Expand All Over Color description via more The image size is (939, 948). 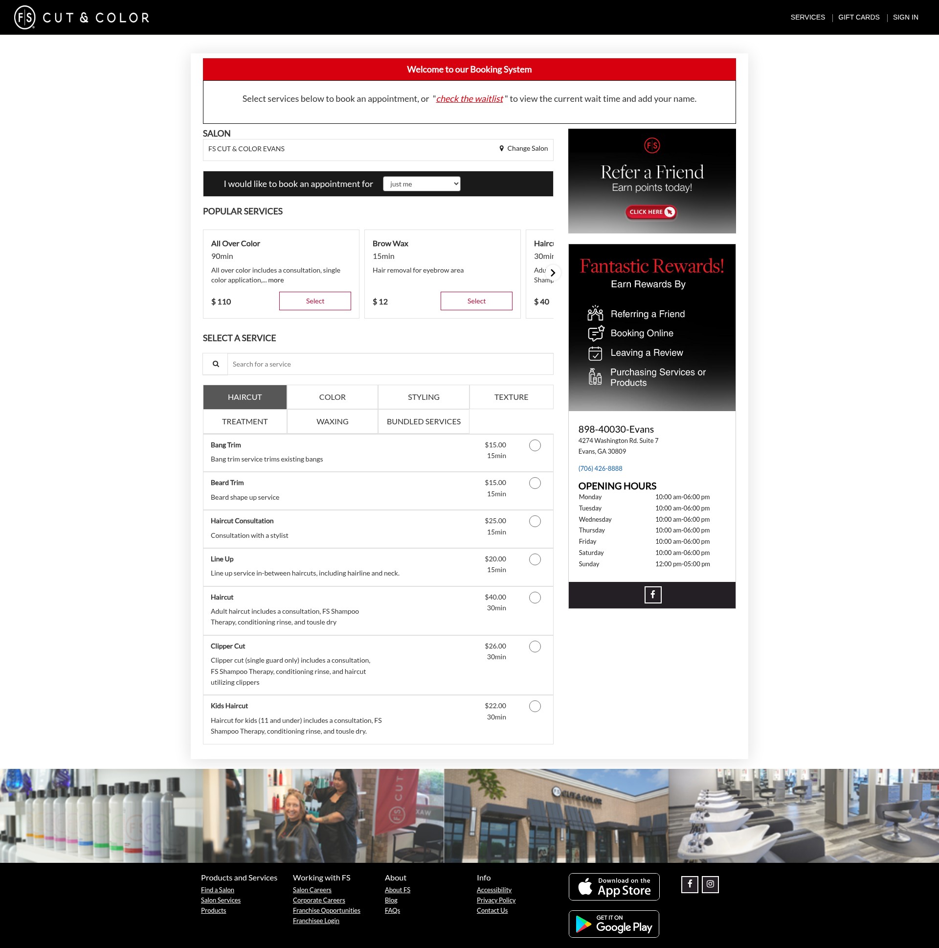point(276,280)
